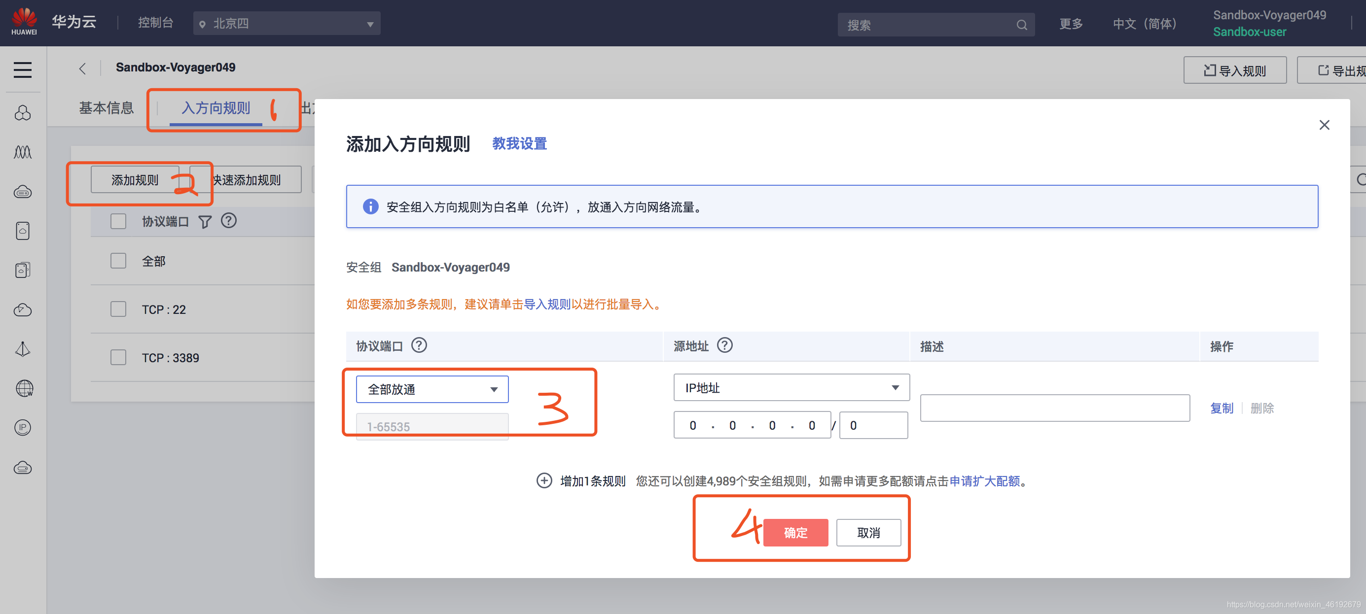Open the sailboat-shaped sidebar icon
The image size is (1366, 614).
tap(23, 349)
